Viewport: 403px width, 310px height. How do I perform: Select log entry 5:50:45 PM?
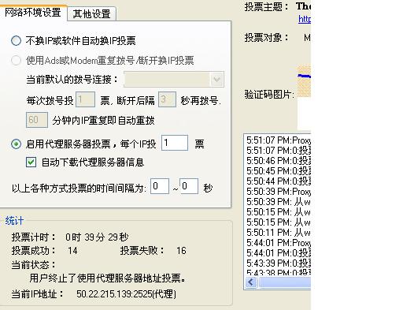(279, 171)
